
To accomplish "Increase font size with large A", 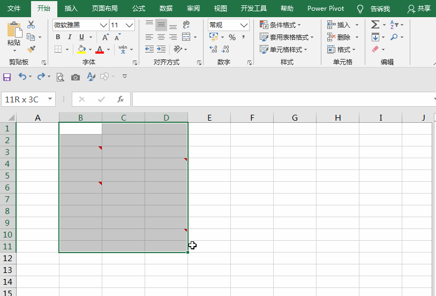I will pos(106,37).
